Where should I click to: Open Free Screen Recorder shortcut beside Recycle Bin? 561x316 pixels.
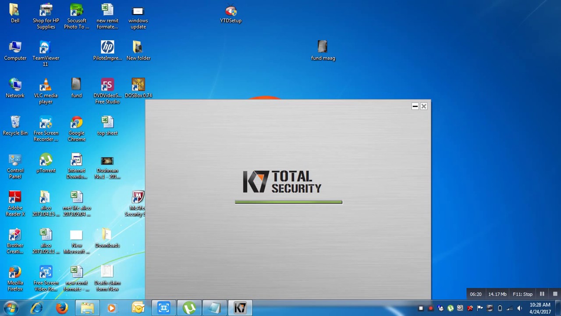[46, 129]
